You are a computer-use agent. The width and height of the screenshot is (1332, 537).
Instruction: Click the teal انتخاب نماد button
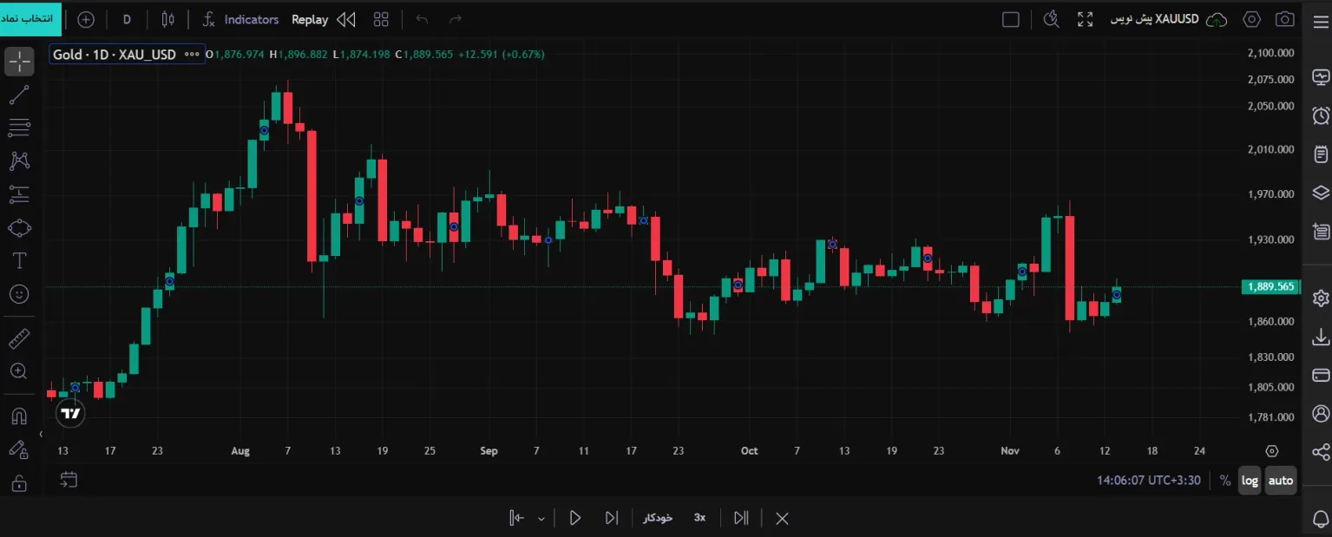click(31, 18)
